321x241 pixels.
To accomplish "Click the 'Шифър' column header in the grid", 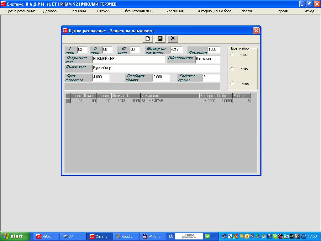I will (x=118, y=96).
